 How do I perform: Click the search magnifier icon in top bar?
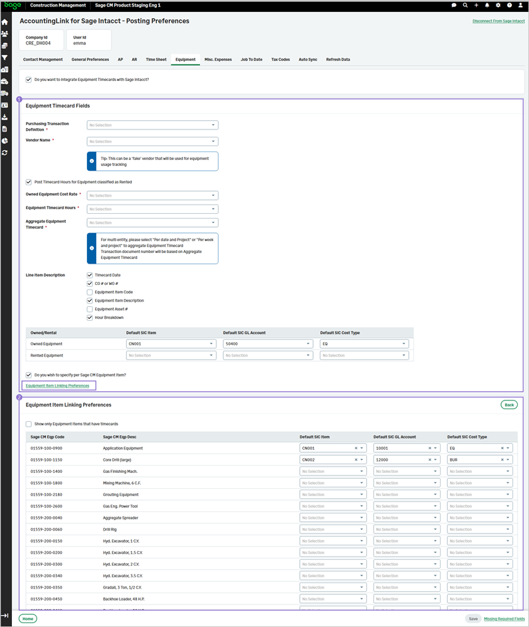pyautogui.click(x=465, y=5)
